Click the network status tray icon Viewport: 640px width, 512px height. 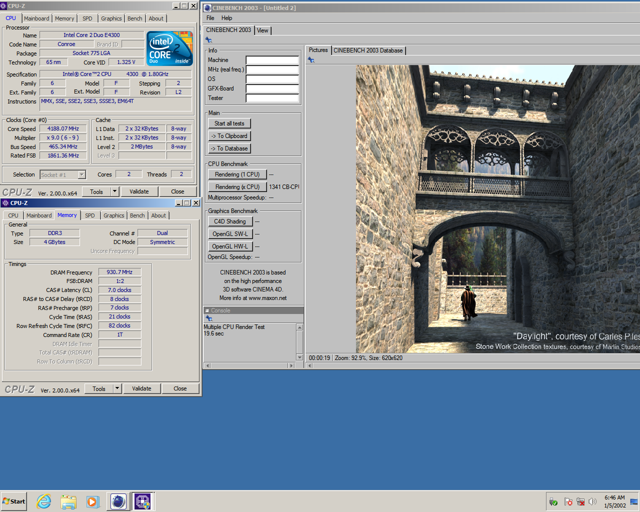coord(580,501)
